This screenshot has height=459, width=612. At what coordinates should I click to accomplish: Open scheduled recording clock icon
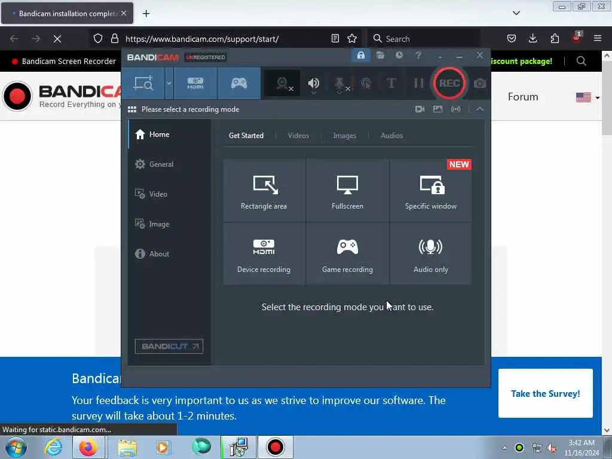(399, 56)
